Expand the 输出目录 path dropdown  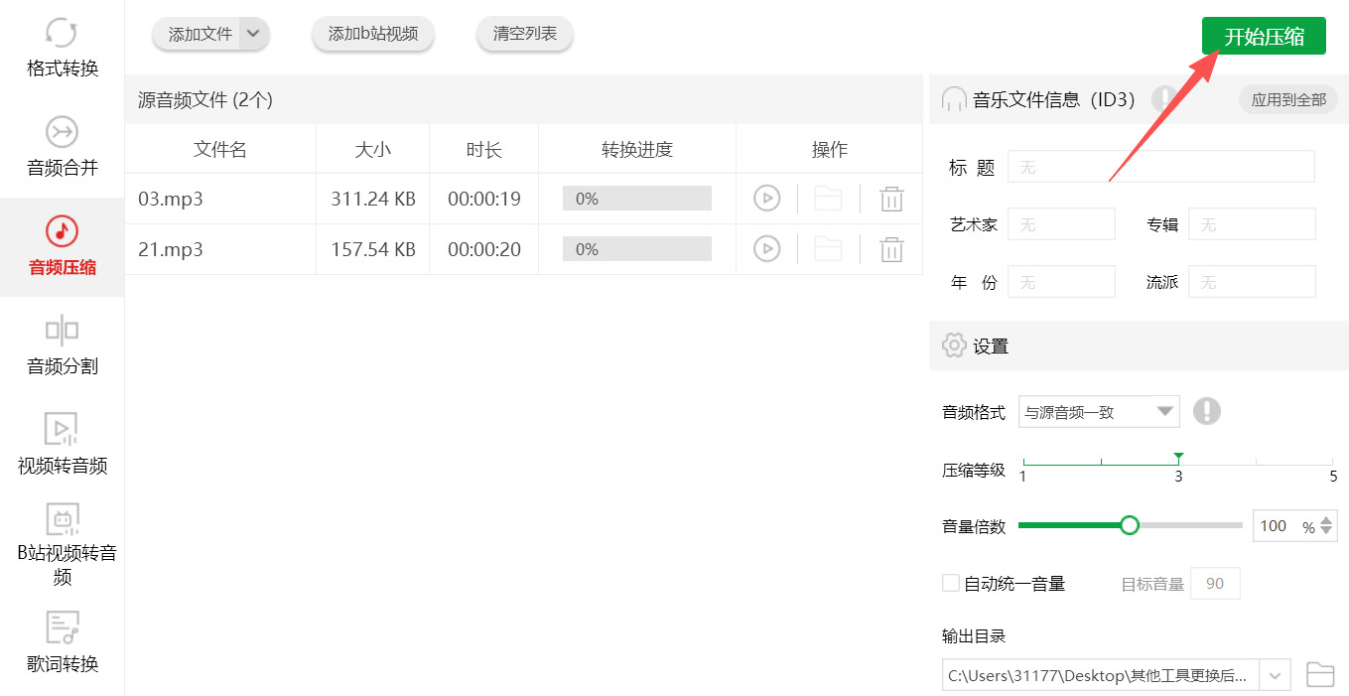(1276, 675)
